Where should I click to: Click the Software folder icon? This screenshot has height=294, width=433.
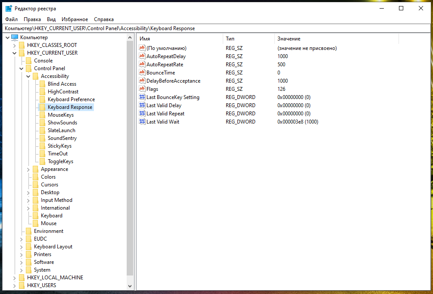coord(29,262)
